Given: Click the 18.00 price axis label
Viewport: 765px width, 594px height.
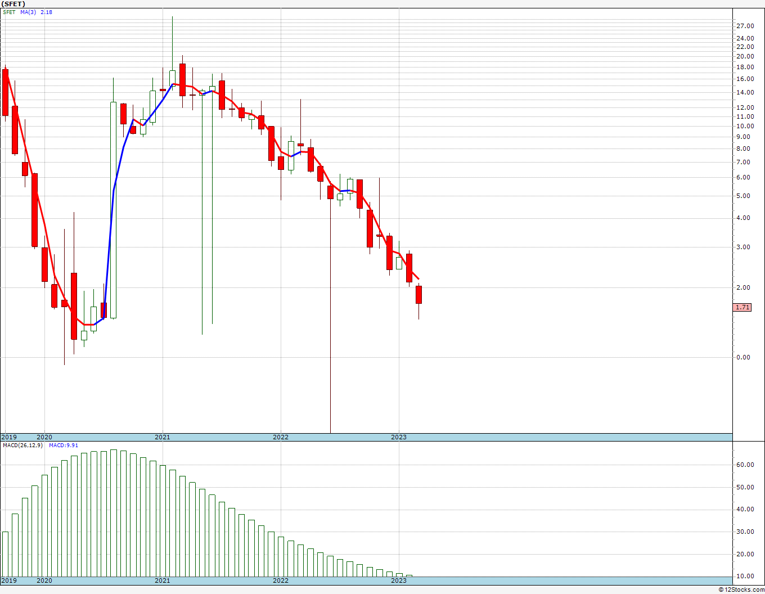Looking at the screenshot, I should (745, 67).
